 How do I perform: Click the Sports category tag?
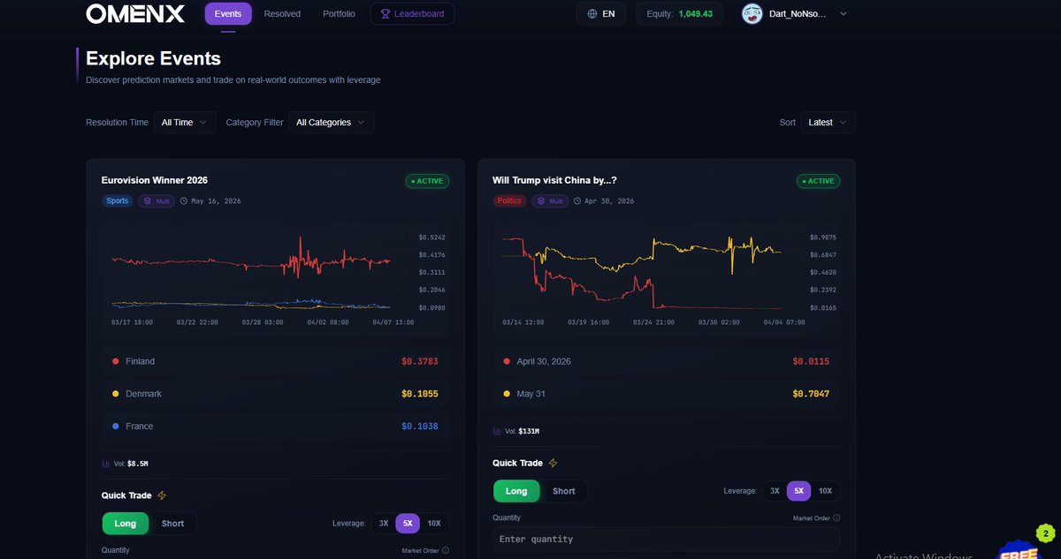(118, 201)
